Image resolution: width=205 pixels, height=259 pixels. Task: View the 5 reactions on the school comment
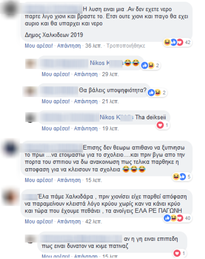click(x=182, y=177)
